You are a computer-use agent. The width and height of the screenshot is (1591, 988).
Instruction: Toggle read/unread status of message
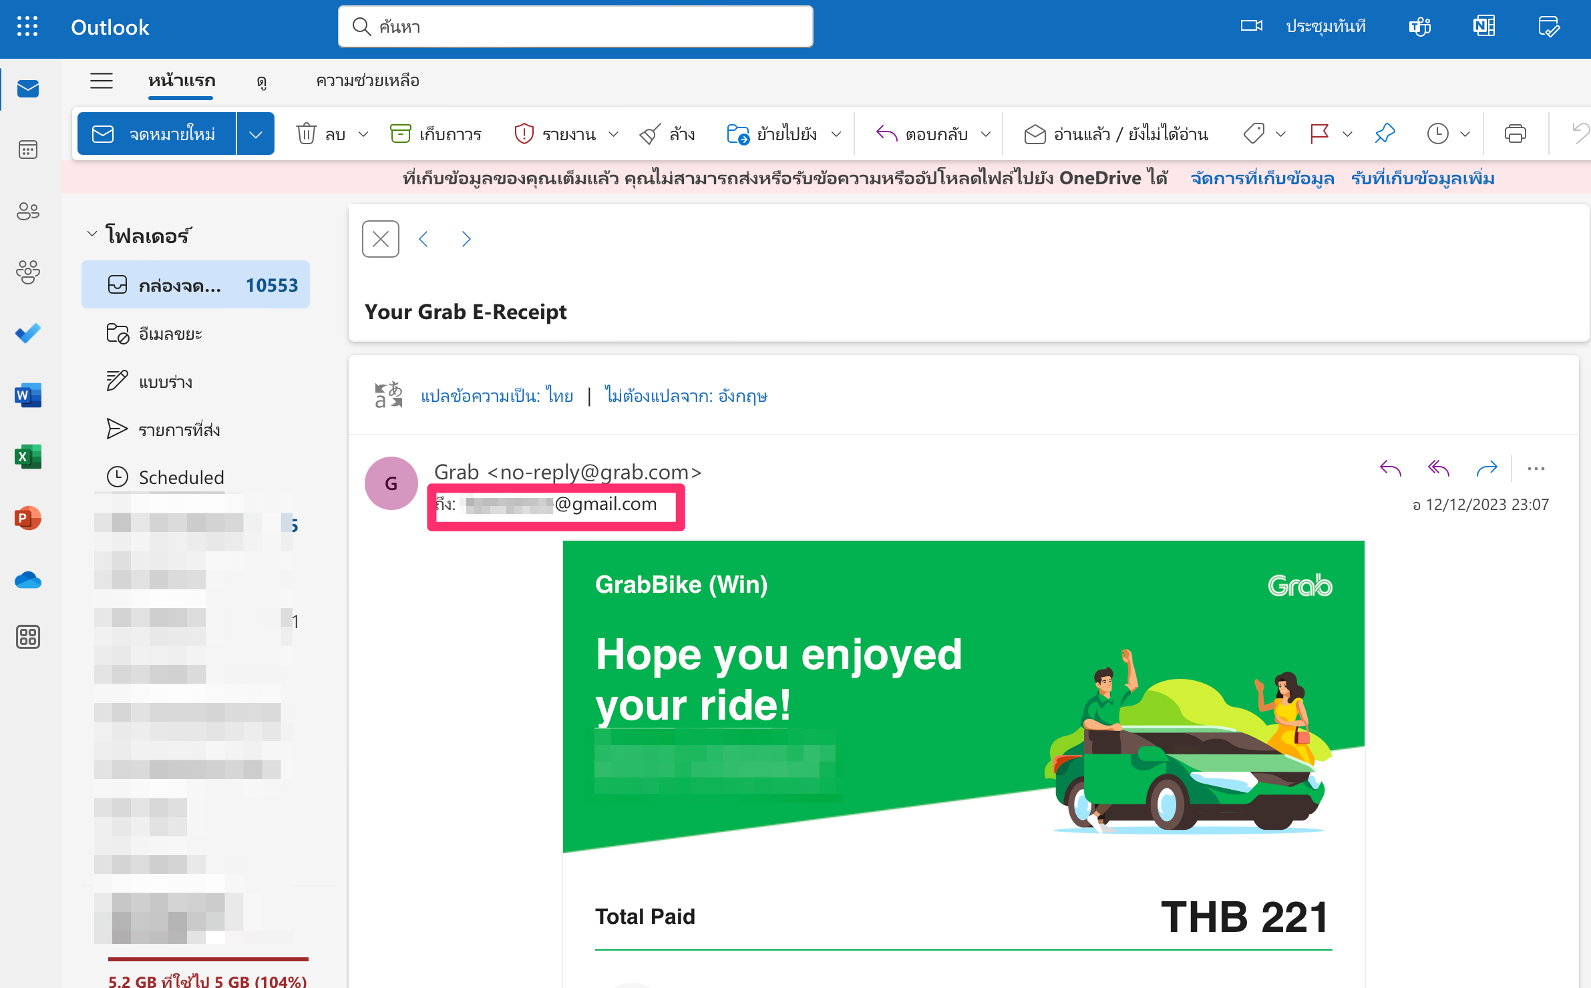click(1115, 134)
